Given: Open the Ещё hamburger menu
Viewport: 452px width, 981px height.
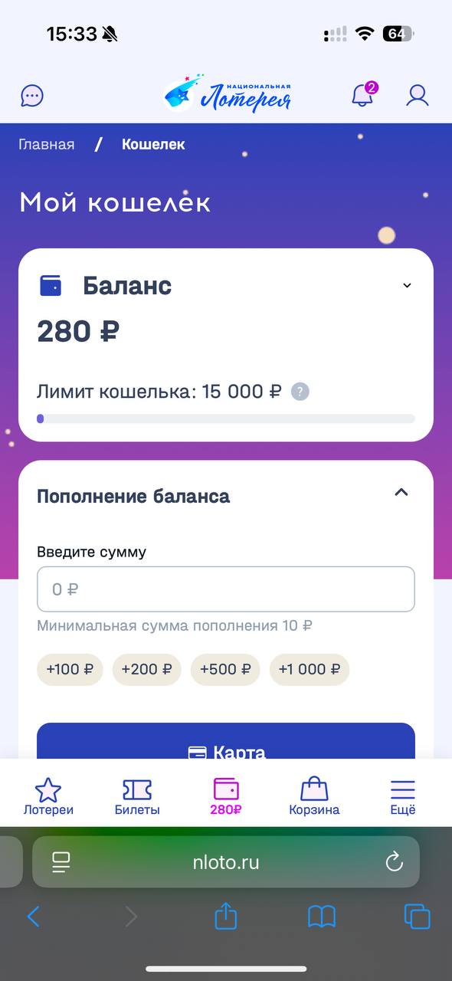Looking at the screenshot, I should click(x=403, y=796).
